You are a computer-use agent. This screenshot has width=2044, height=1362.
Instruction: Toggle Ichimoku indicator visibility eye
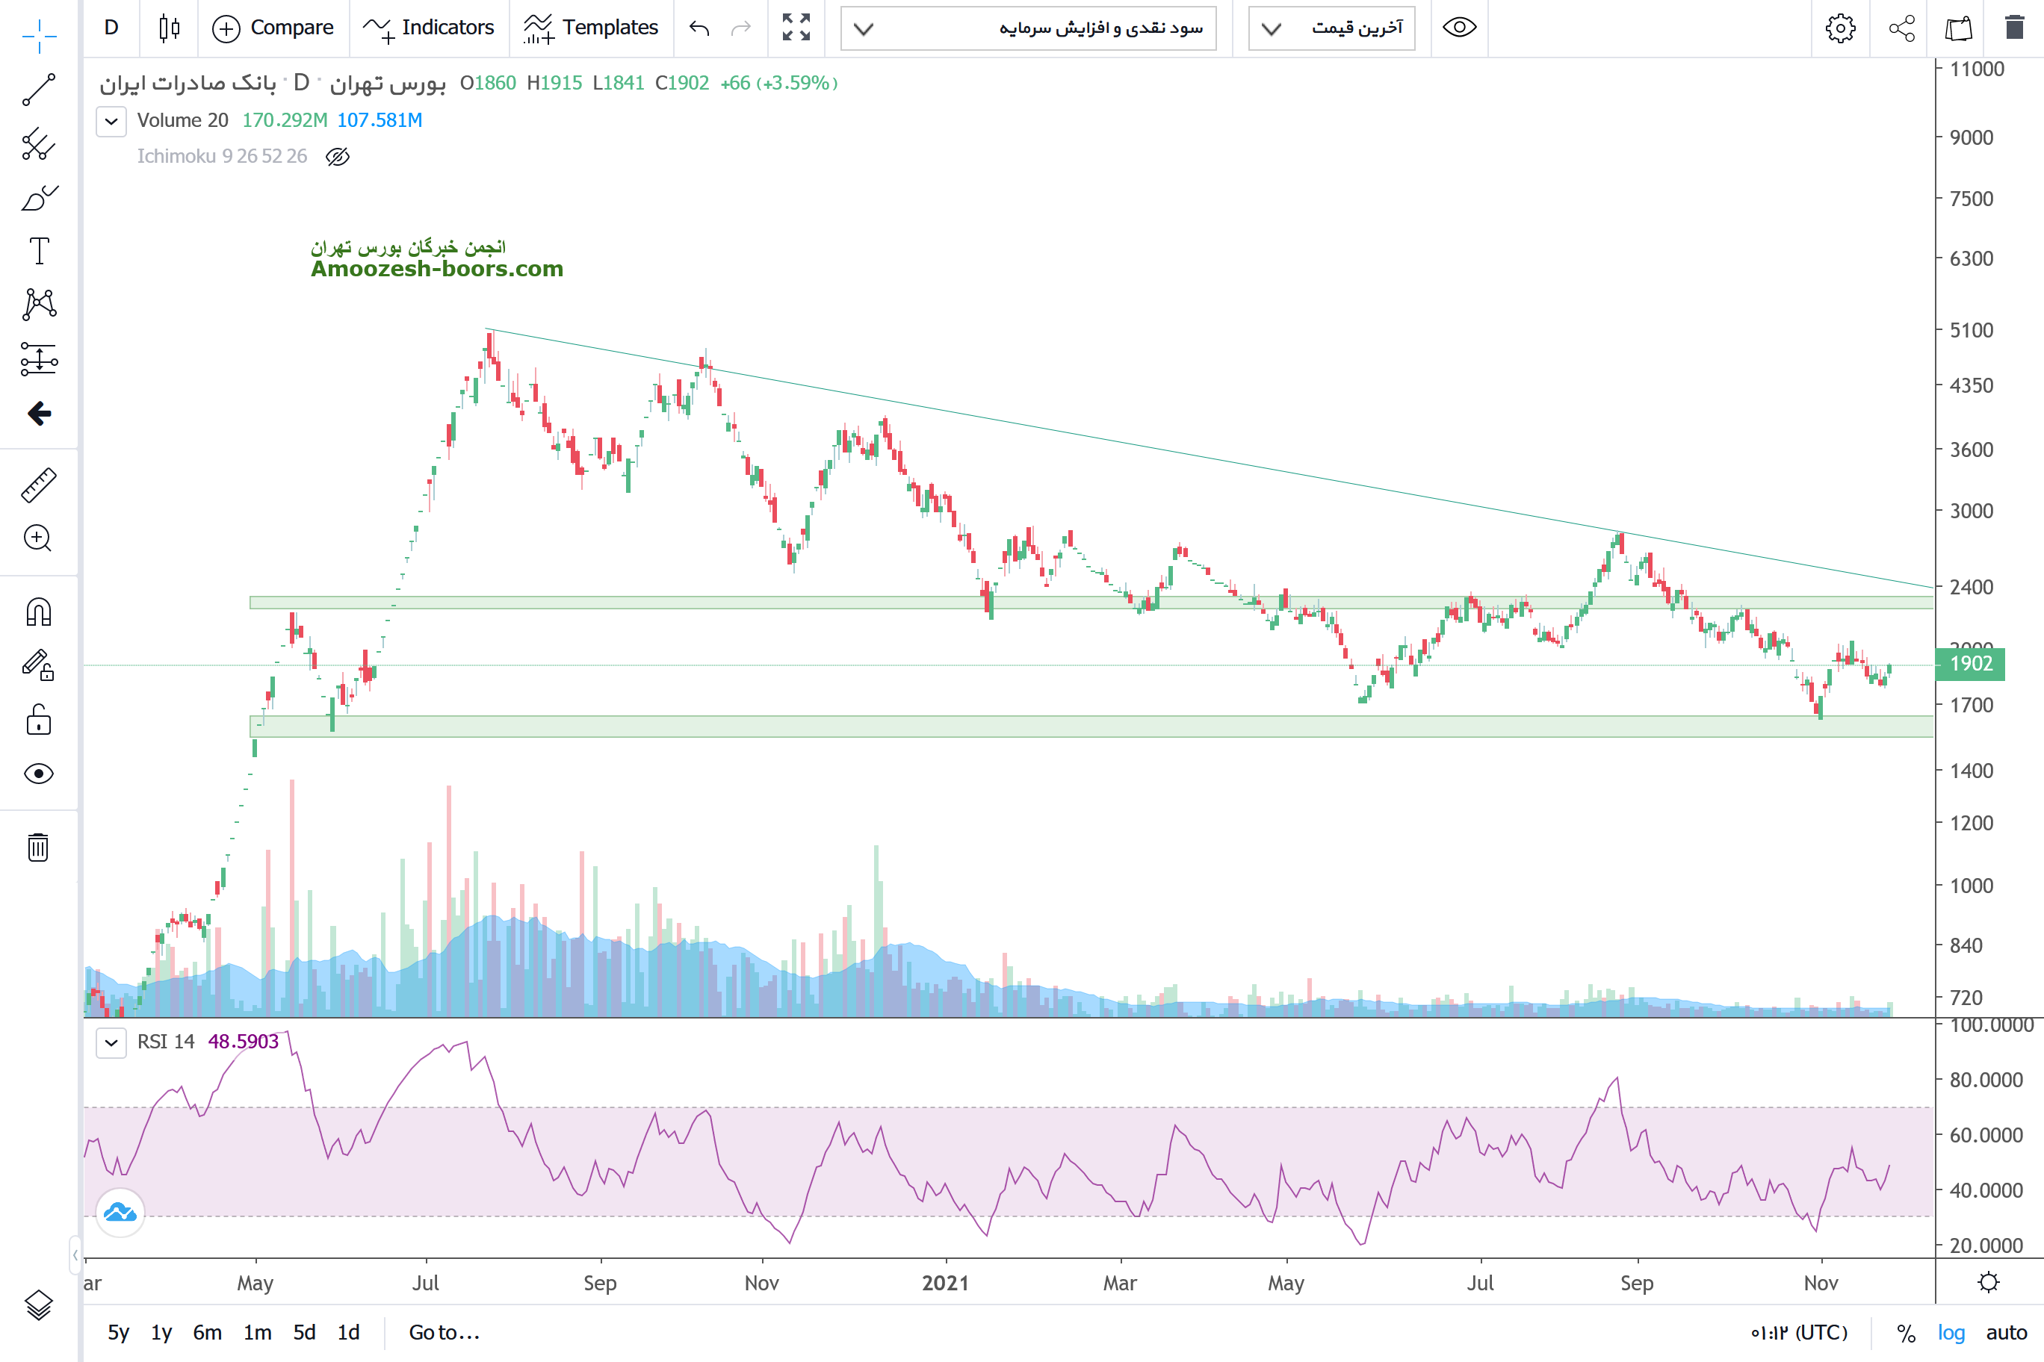337,158
